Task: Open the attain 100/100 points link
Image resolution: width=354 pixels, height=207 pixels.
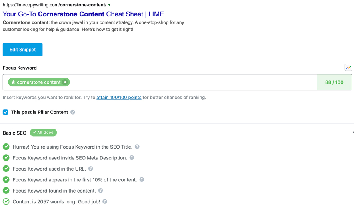Action: [x=119, y=97]
